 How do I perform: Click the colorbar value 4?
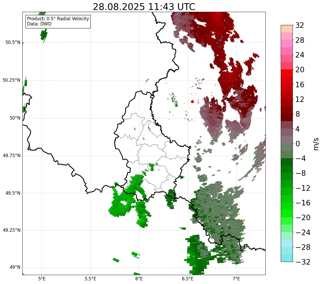point(298,129)
